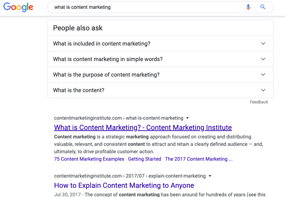Expand chevron for 'What is included in content marketing?'
This screenshot has width=285, height=197.
pyautogui.click(x=263, y=43)
